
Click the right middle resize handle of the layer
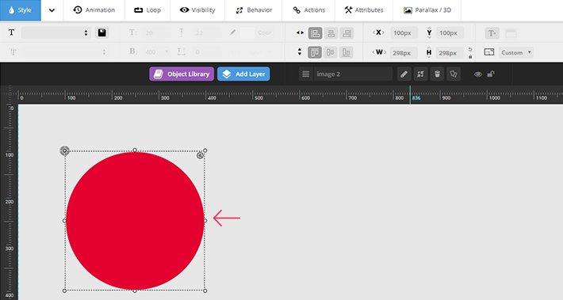click(205, 221)
